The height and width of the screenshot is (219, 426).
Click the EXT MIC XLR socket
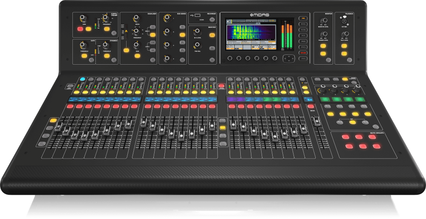345,20
